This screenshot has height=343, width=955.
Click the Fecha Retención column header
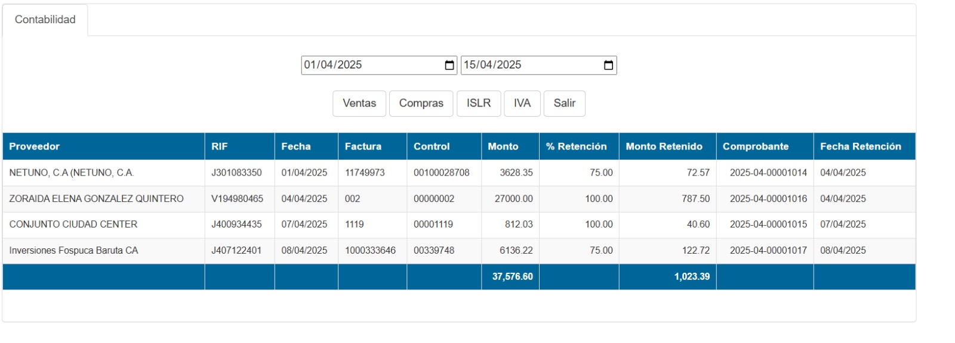860,146
